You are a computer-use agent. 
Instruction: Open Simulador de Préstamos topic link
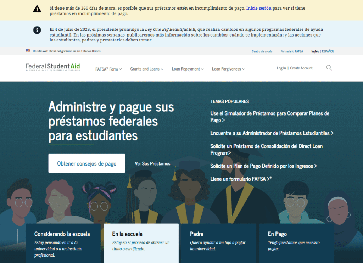click(x=270, y=117)
